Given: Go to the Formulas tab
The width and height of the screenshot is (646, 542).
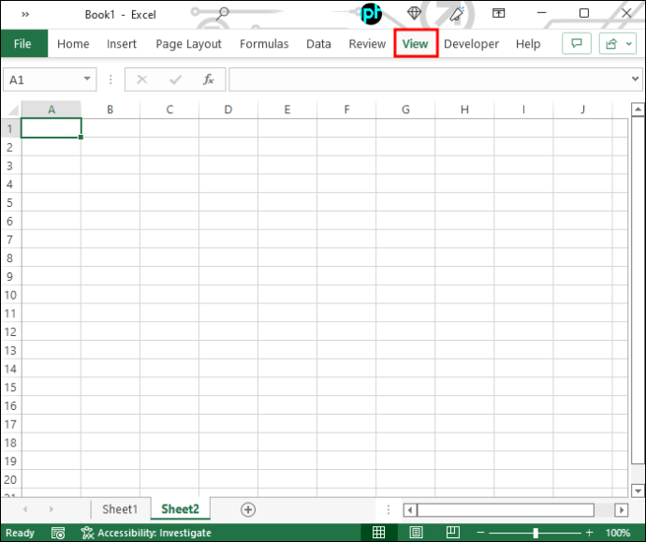Looking at the screenshot, I should point(264,44).
